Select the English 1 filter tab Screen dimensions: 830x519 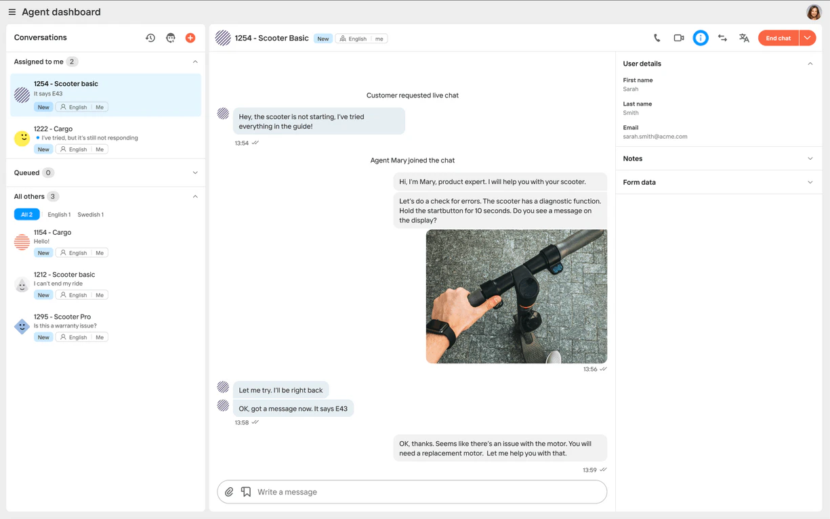click(x=59, y=215)
